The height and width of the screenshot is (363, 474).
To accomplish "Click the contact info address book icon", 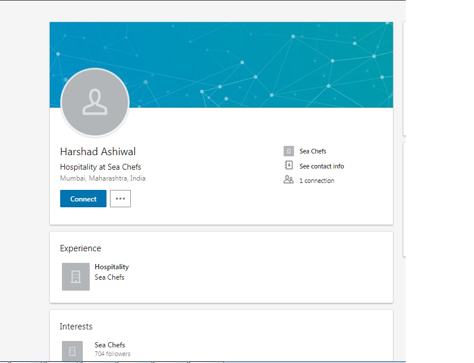I will click(x=288, y=166).
